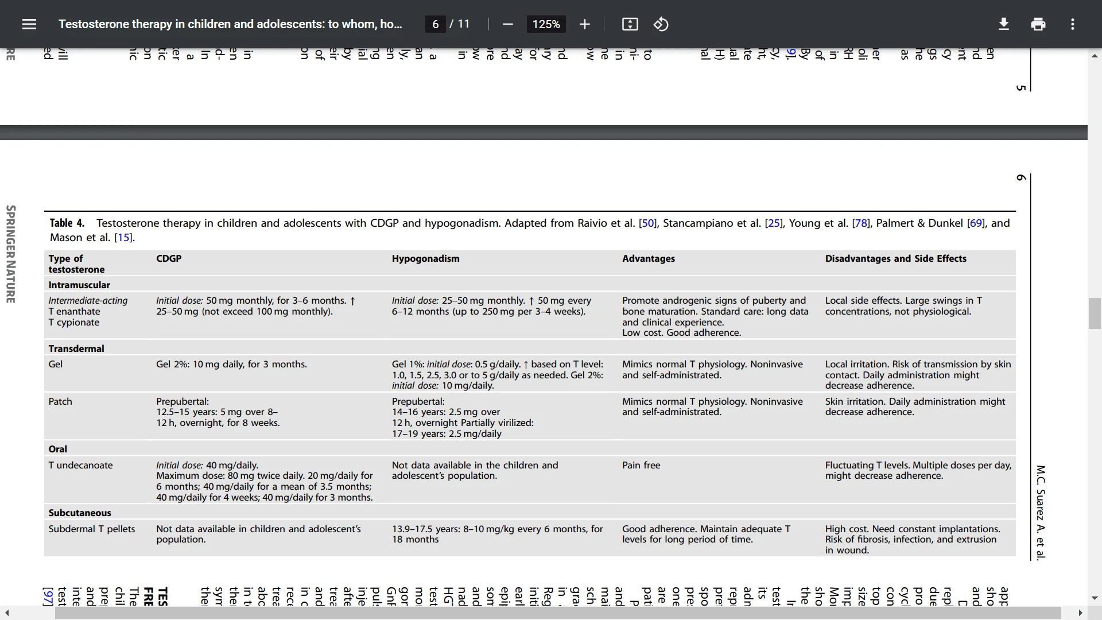1102x620 pixels.
Task: Click the 'Patch' row label
Action: coord(60,402)
